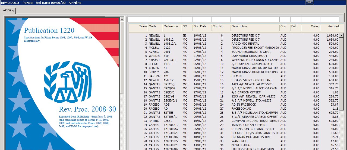Click description MARDI GRAS CAMERA OPERATOR
347x150 pixels.
[255, 68]
